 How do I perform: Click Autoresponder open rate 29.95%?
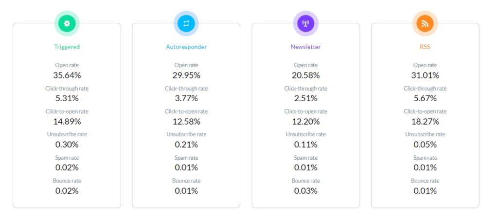point(186,75)
